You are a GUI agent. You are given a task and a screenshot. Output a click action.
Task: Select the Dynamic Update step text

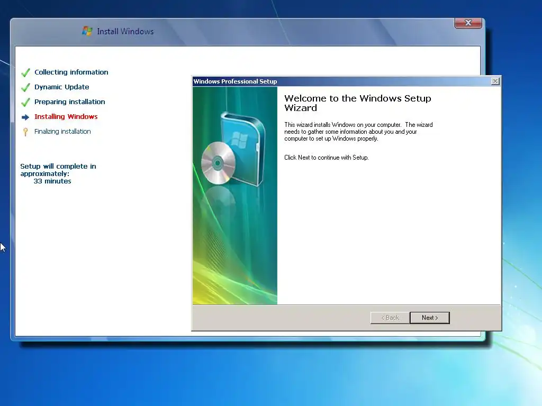pos(61,87)
